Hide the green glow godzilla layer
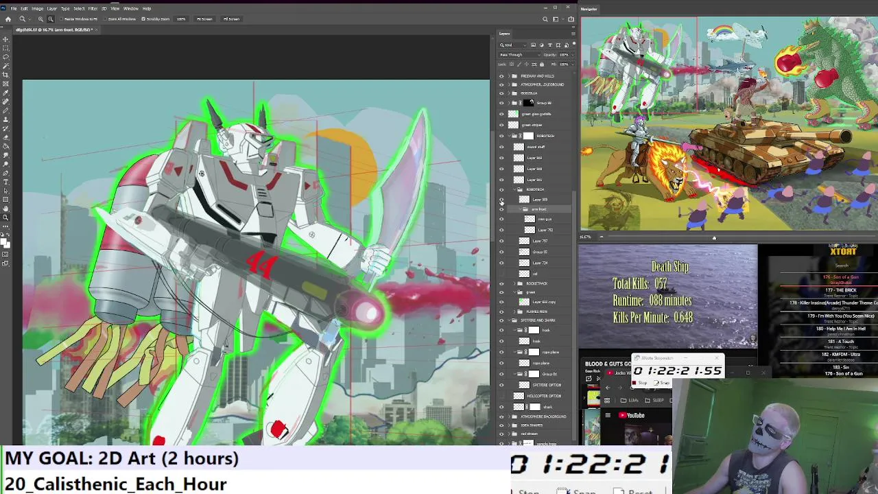The image size is (878, 494). coord(501,114)
